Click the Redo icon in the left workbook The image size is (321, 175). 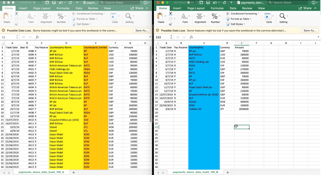[x=70, y=3]
